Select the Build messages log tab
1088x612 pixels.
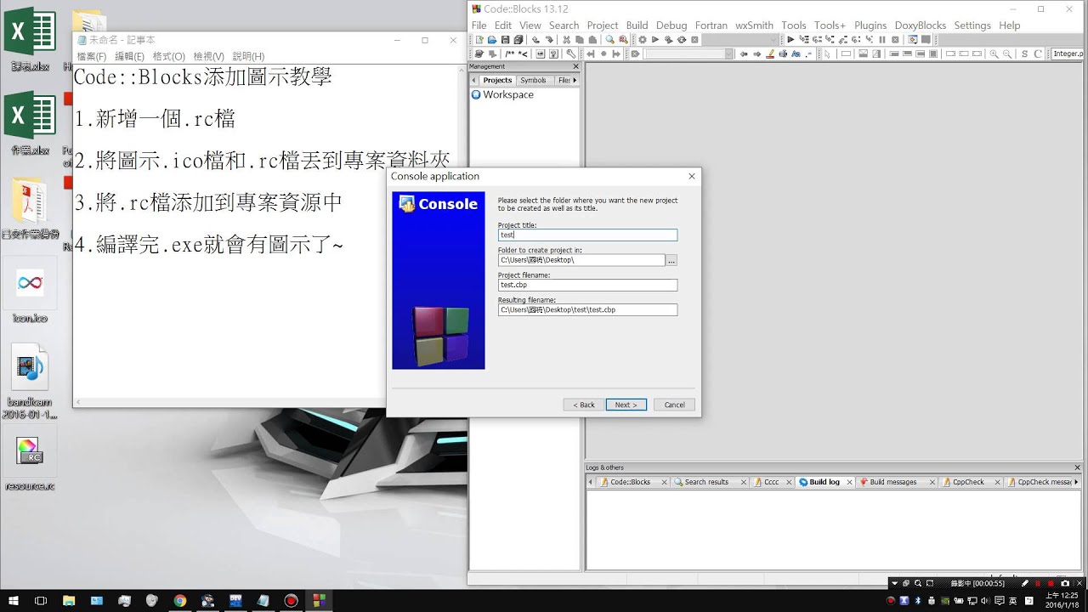(x=892, y=482)
